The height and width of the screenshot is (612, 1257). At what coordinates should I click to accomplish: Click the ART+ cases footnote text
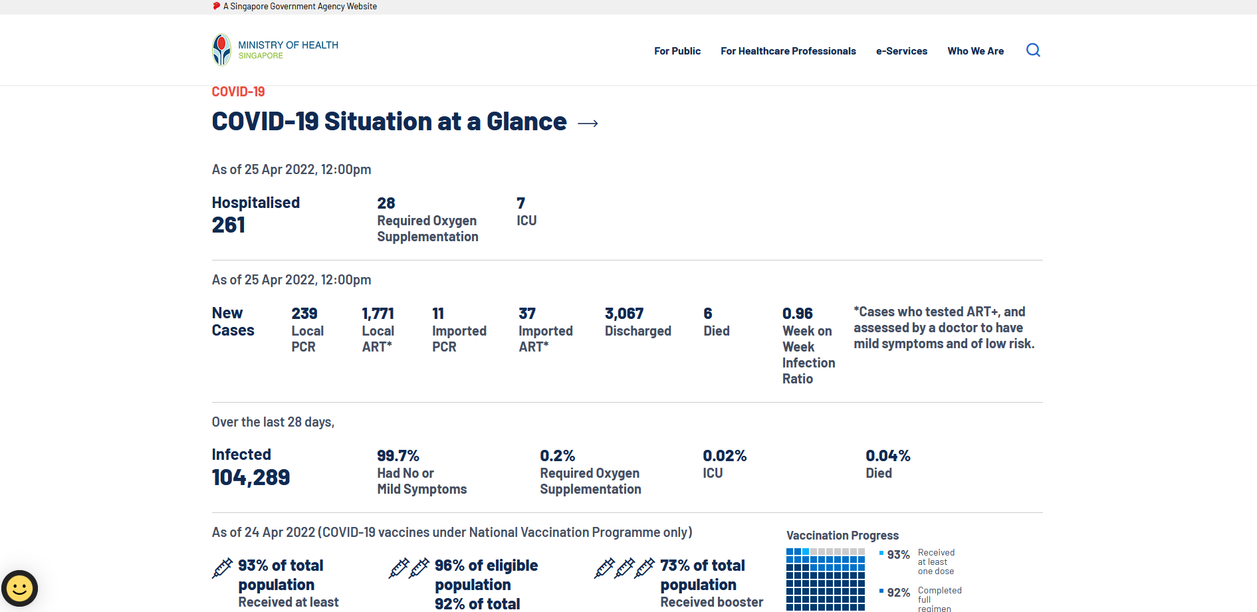tap(944, 328)
